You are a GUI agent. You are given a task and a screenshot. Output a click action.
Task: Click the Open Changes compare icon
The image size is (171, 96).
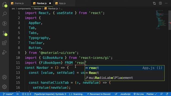154,3
